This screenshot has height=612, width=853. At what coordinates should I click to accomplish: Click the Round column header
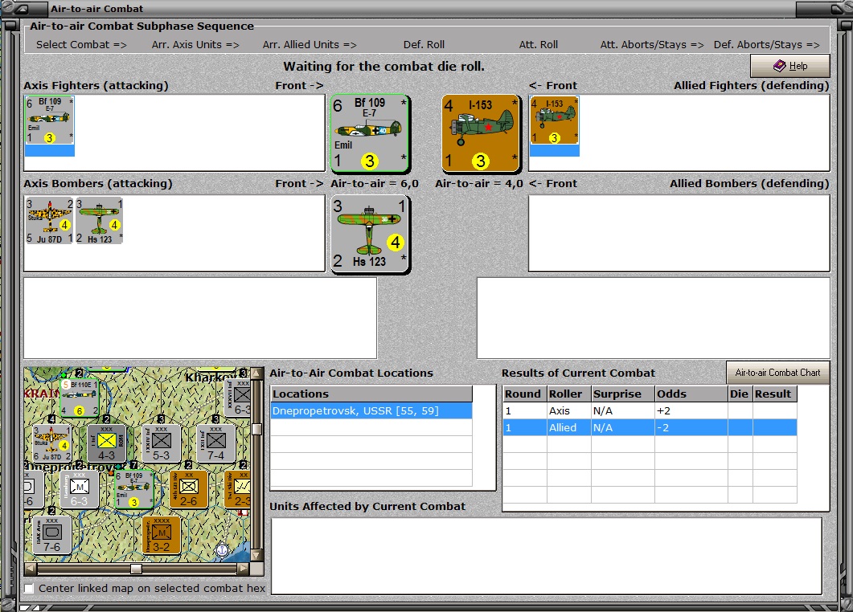pos(524,394)
